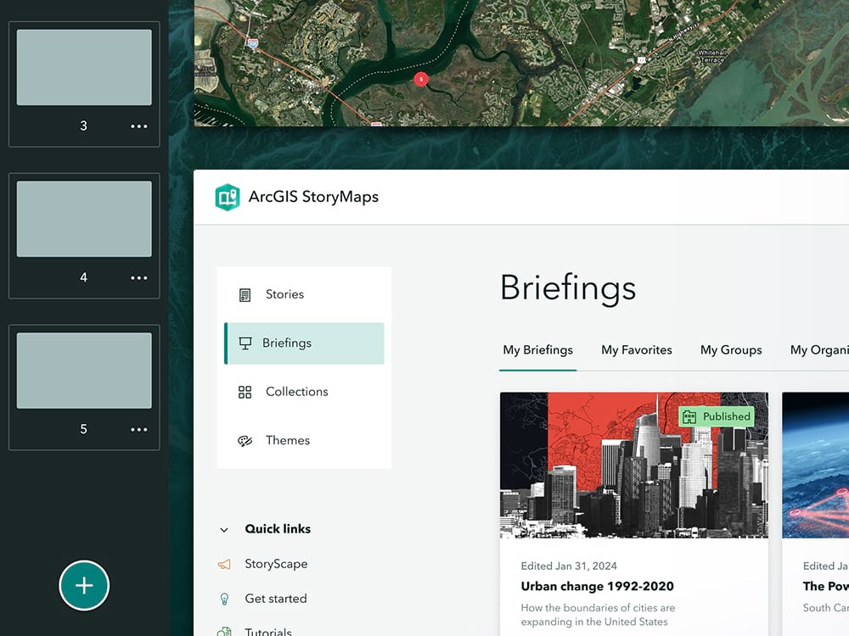Click the ArcGIS StoryMaps title text
Screen dimensions: 849x636
[313, 197]
